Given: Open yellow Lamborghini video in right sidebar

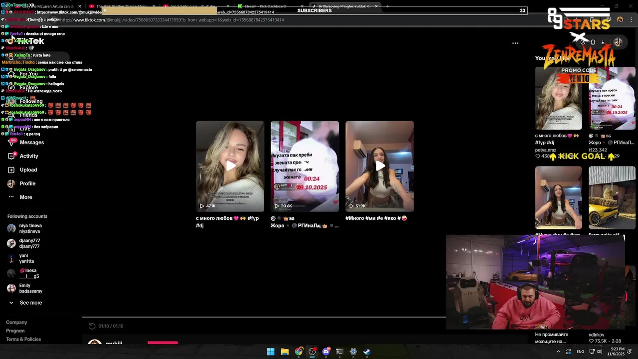Looking at the screenshot, I should [x=612, y=198].
